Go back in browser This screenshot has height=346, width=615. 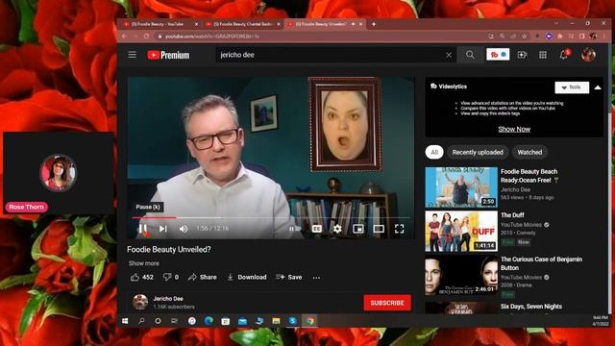[124, 37]
